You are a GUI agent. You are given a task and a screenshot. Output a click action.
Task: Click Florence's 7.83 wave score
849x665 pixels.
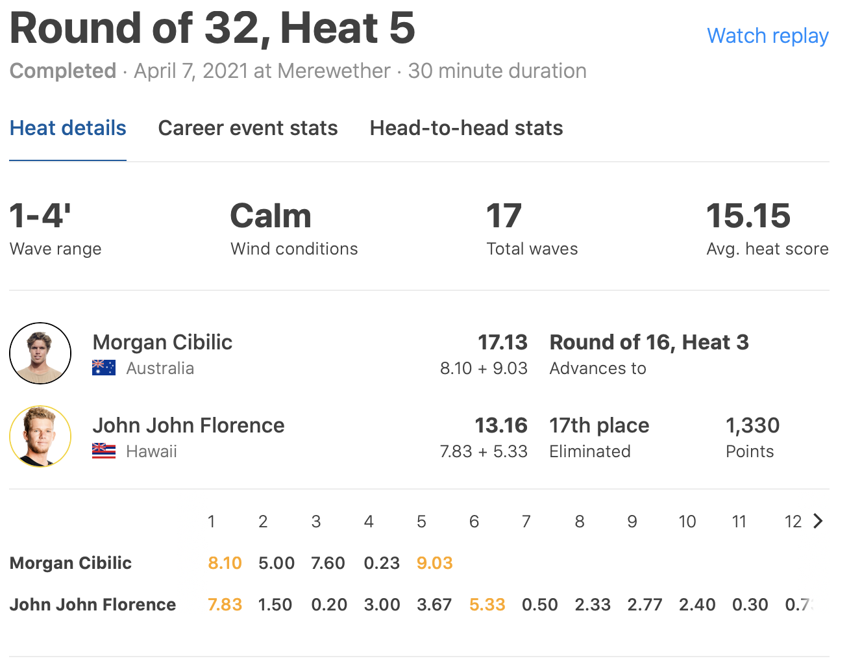pyautogui.click(x=225, y=605)
